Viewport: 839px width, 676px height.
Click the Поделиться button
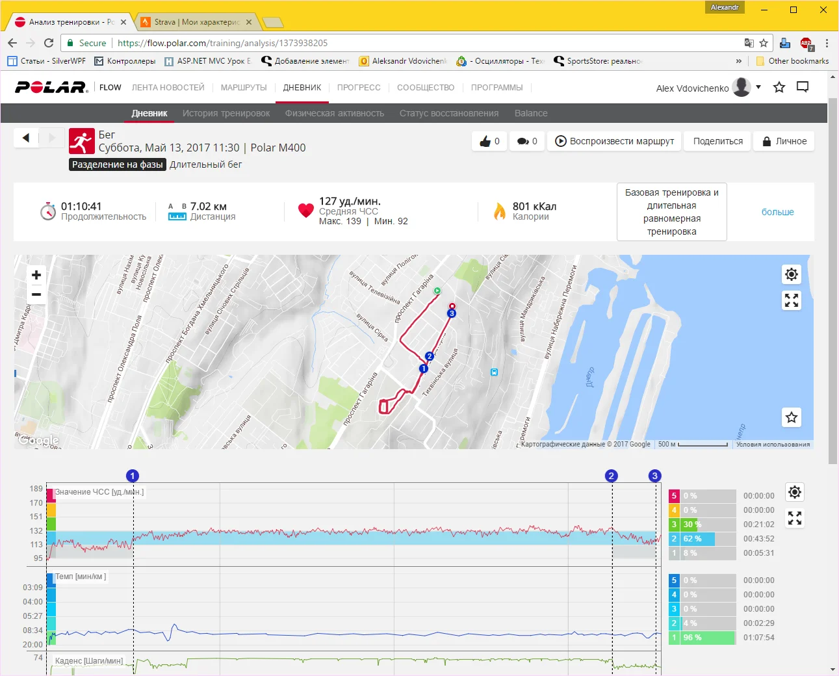[x=717, y=141]
